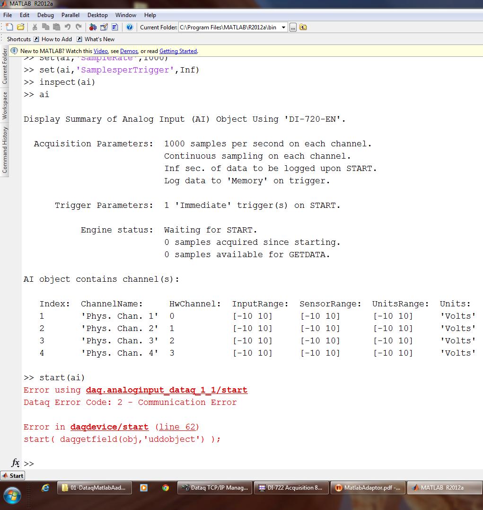
Task: Click the 'Continuous sampling on each channel.' line
Action: click(257, 156)
